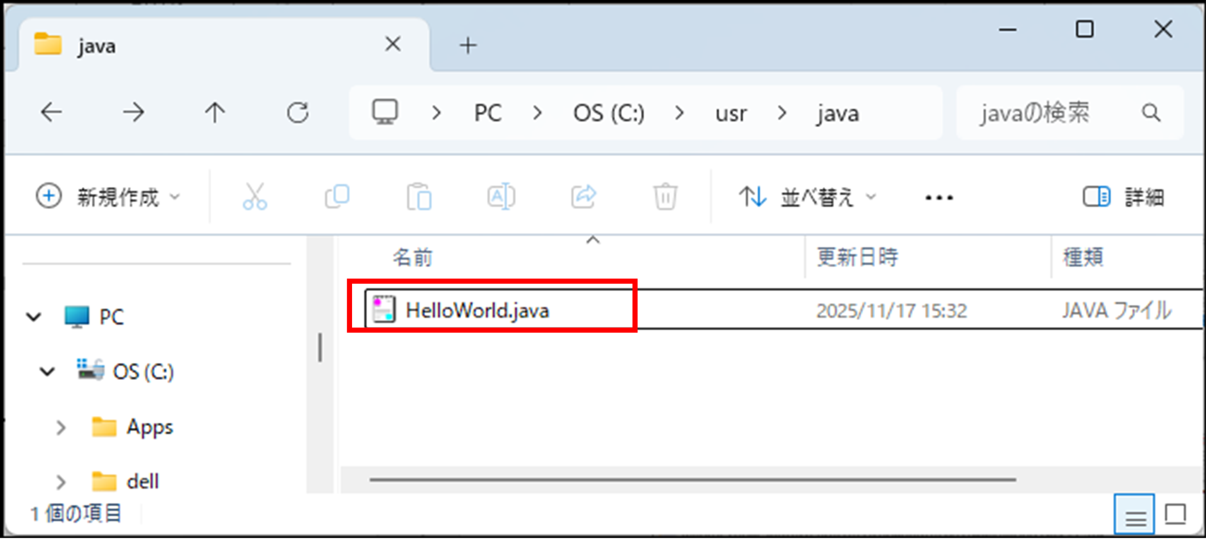Viewport: 1206px width, 539px height.
Task: Switch to large icons view layout
Action: point(1175,514)
